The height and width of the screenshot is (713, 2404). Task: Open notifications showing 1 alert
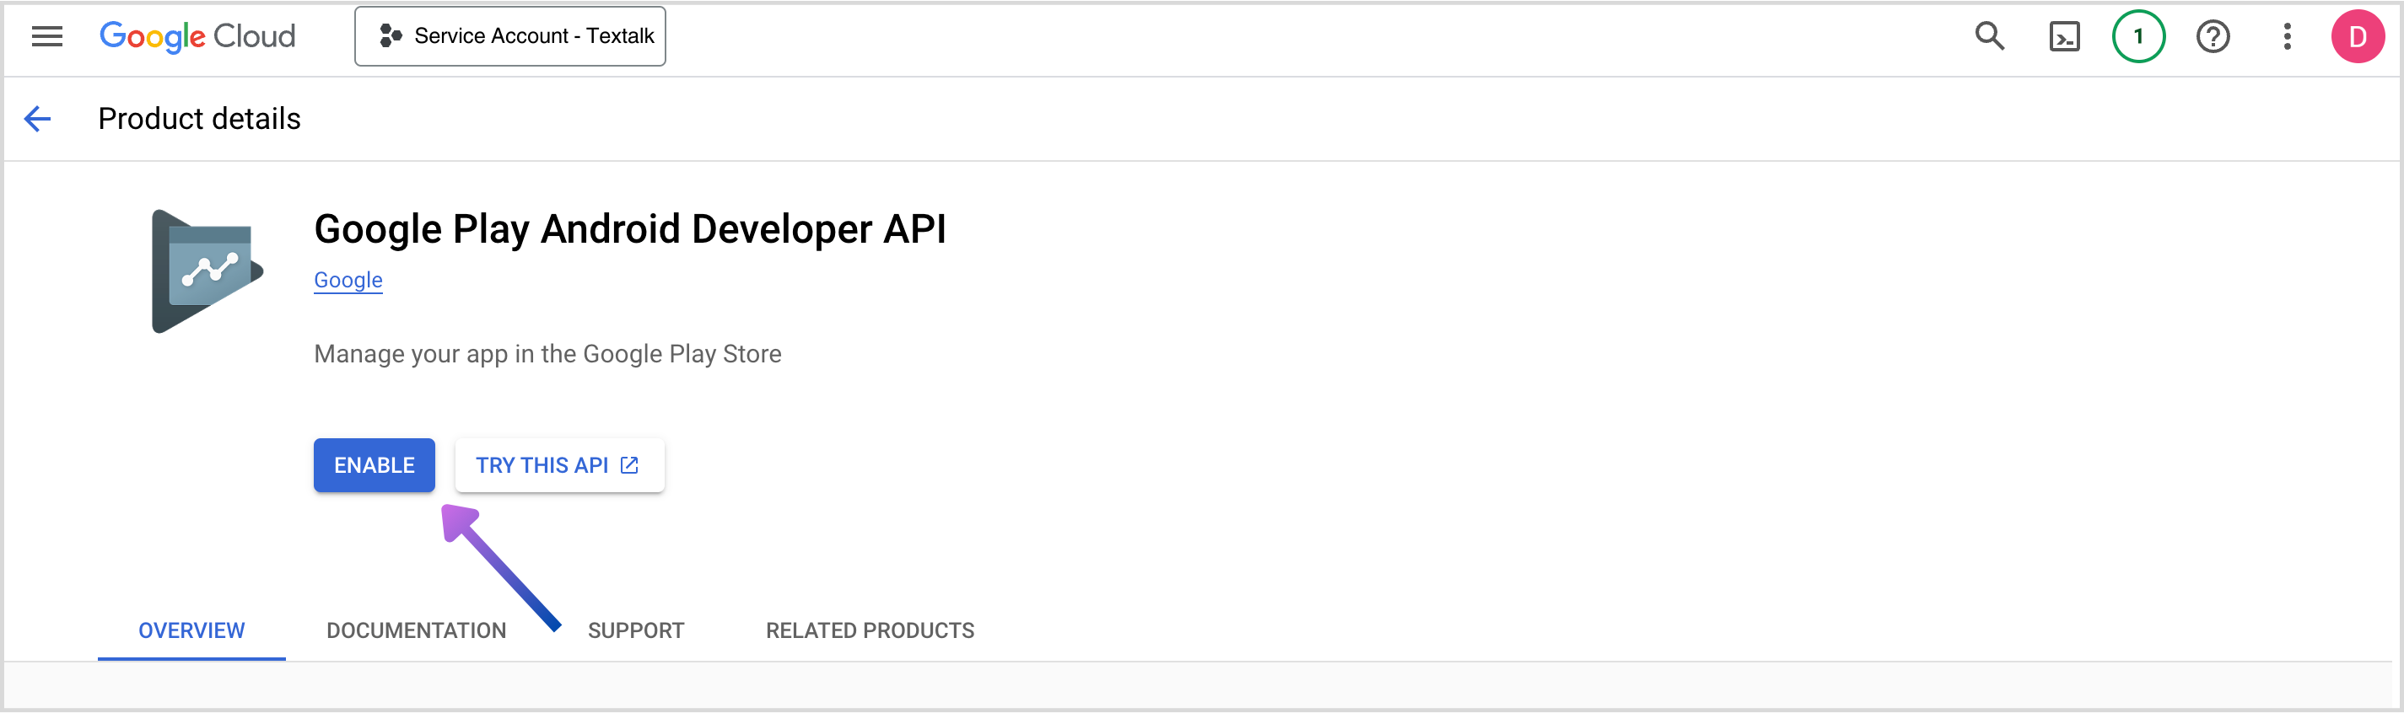[2137, 36]
